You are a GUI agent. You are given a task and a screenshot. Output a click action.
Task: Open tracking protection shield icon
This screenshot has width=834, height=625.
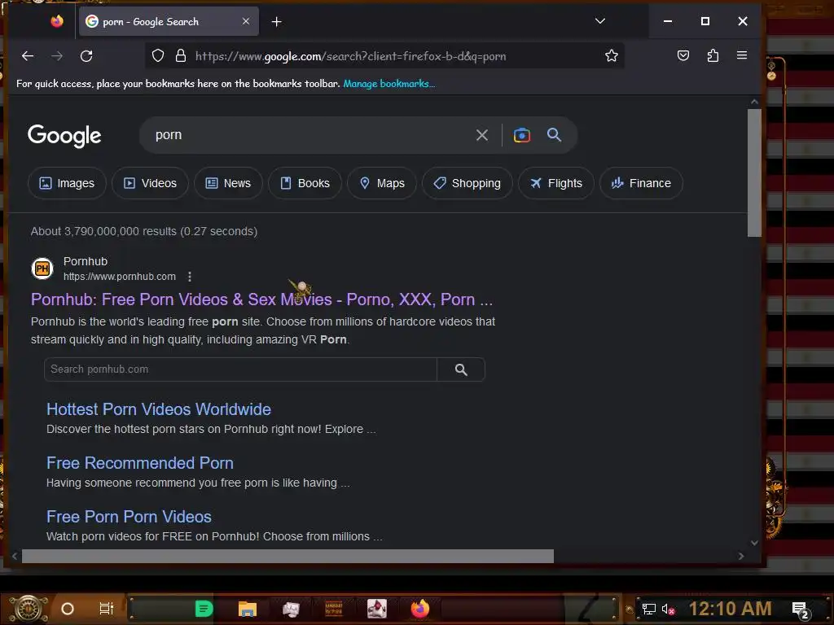point(158,56)
